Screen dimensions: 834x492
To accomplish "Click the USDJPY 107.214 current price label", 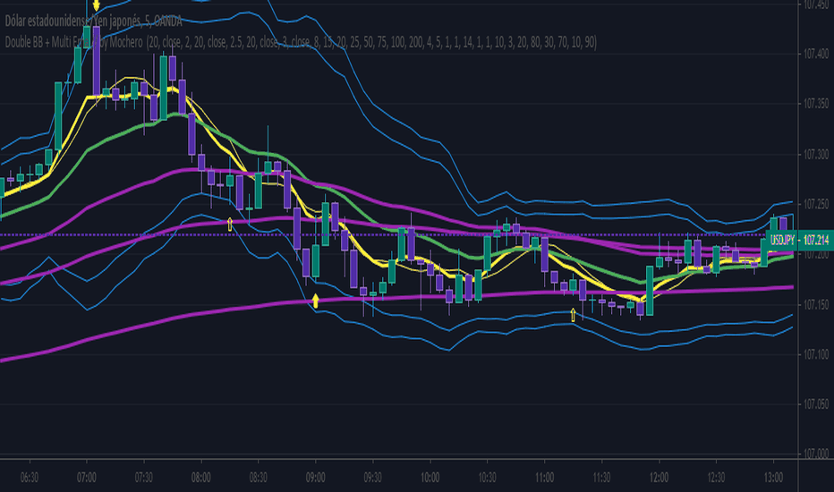I will 799,241.
